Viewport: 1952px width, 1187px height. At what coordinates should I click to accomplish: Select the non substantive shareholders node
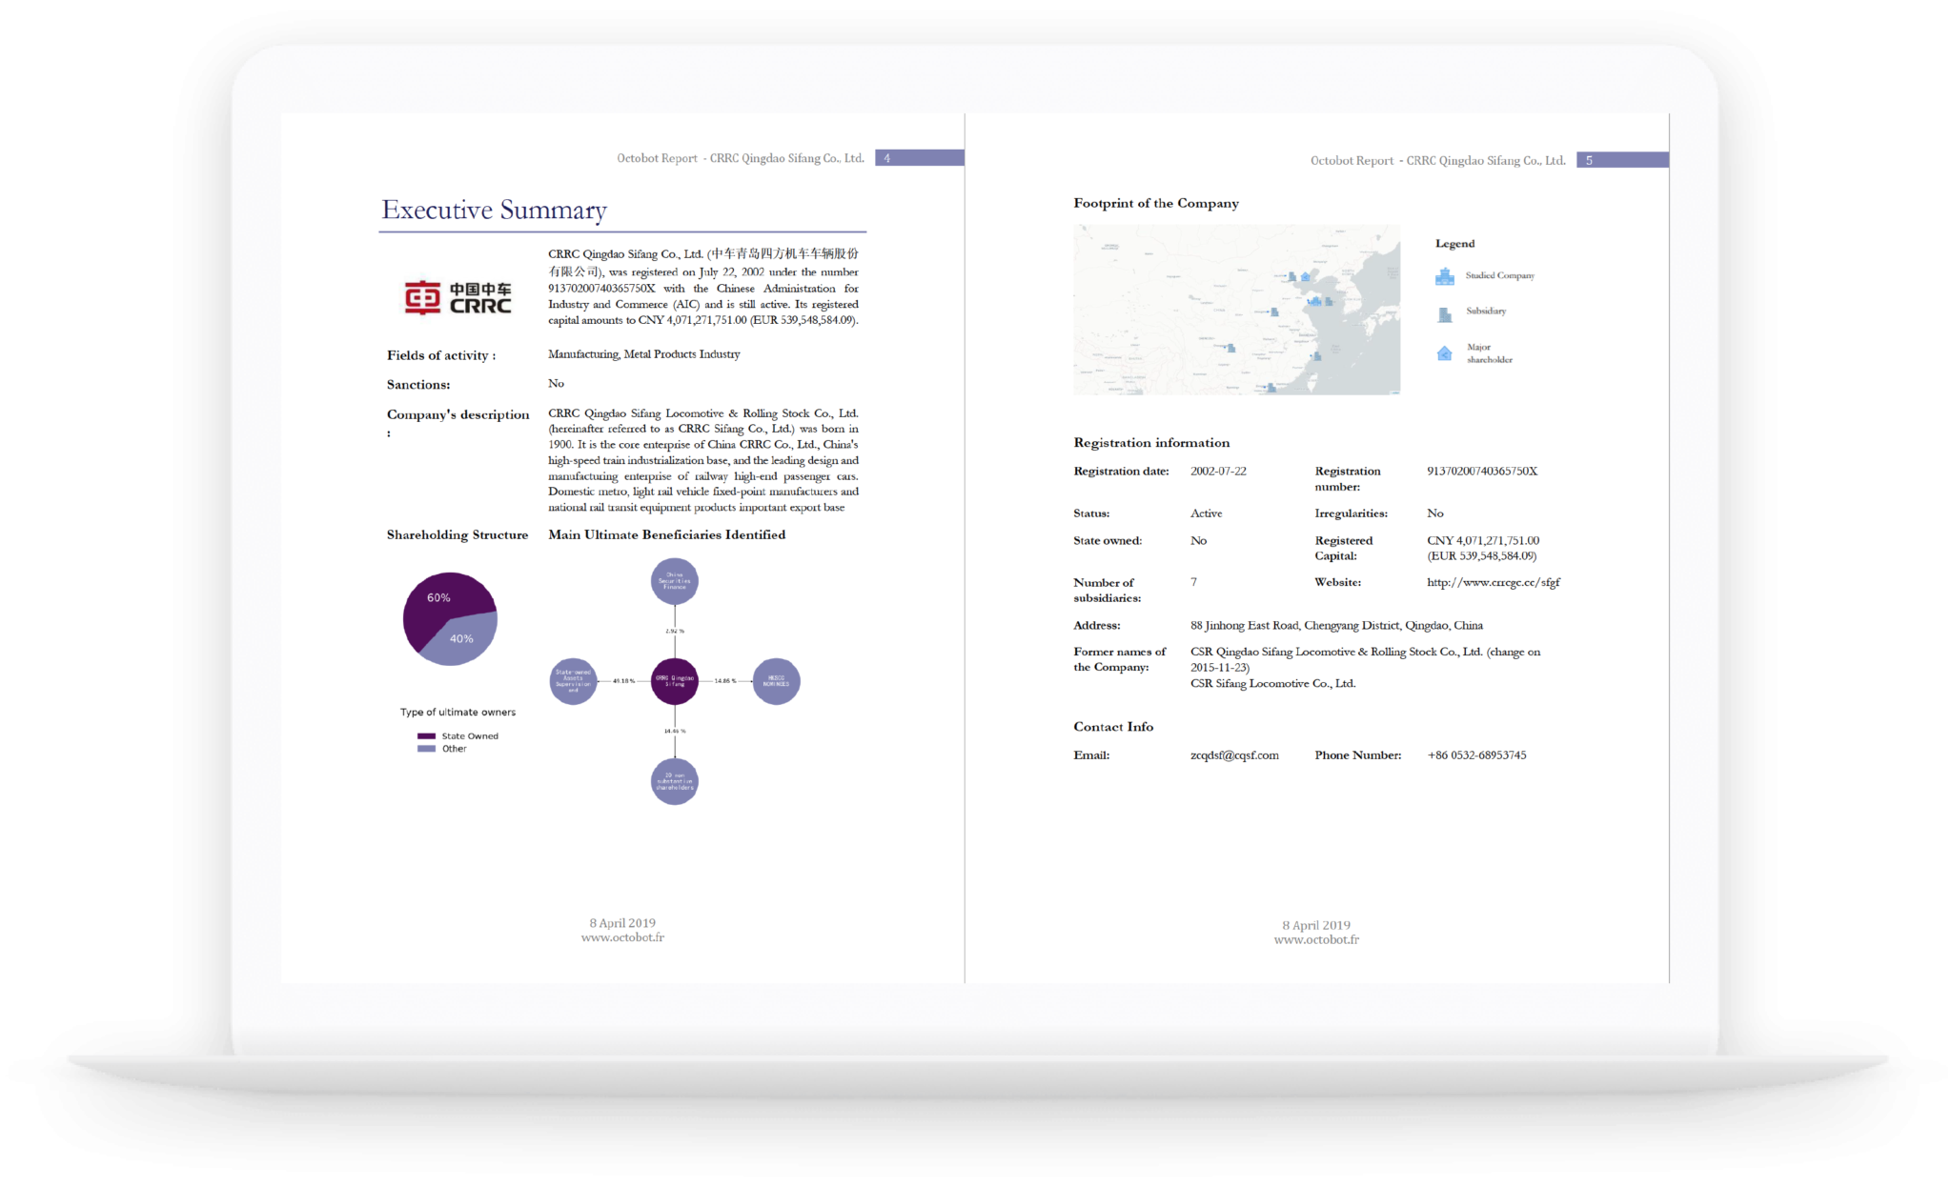(675, 781)
